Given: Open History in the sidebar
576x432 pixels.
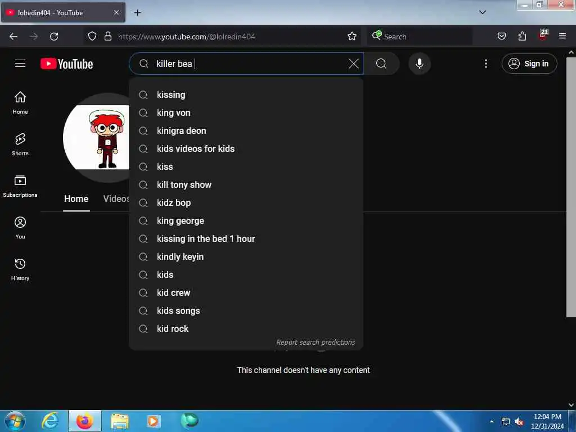Looking at the screenshot, I should (20, 269).
